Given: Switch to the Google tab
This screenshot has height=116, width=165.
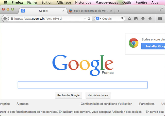Looking at the screenshot, I should (x=43, y=11).
